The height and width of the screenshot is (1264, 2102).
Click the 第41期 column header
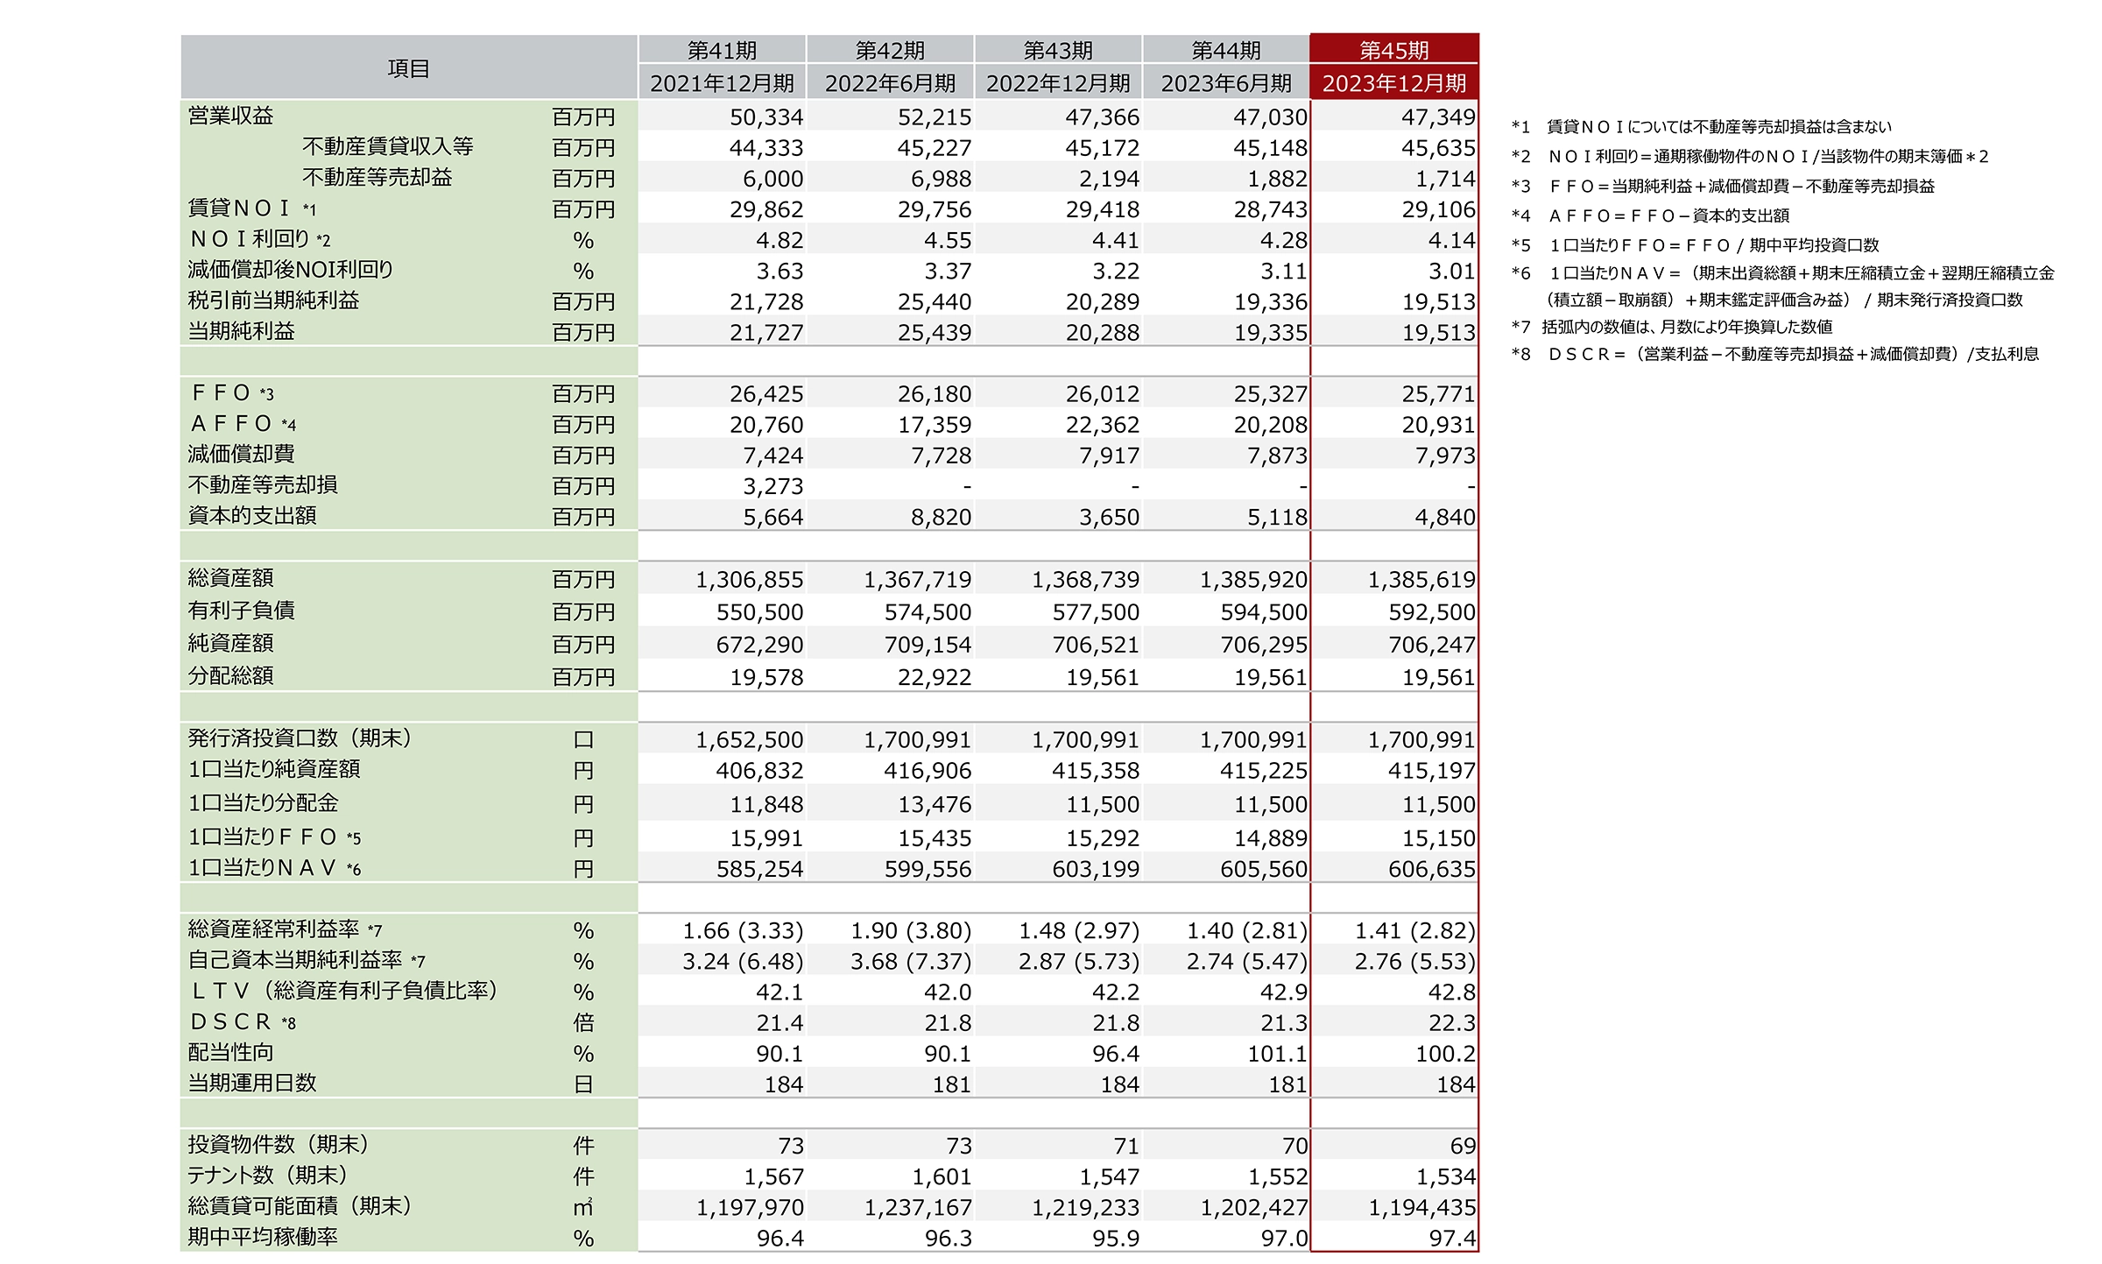722,50
